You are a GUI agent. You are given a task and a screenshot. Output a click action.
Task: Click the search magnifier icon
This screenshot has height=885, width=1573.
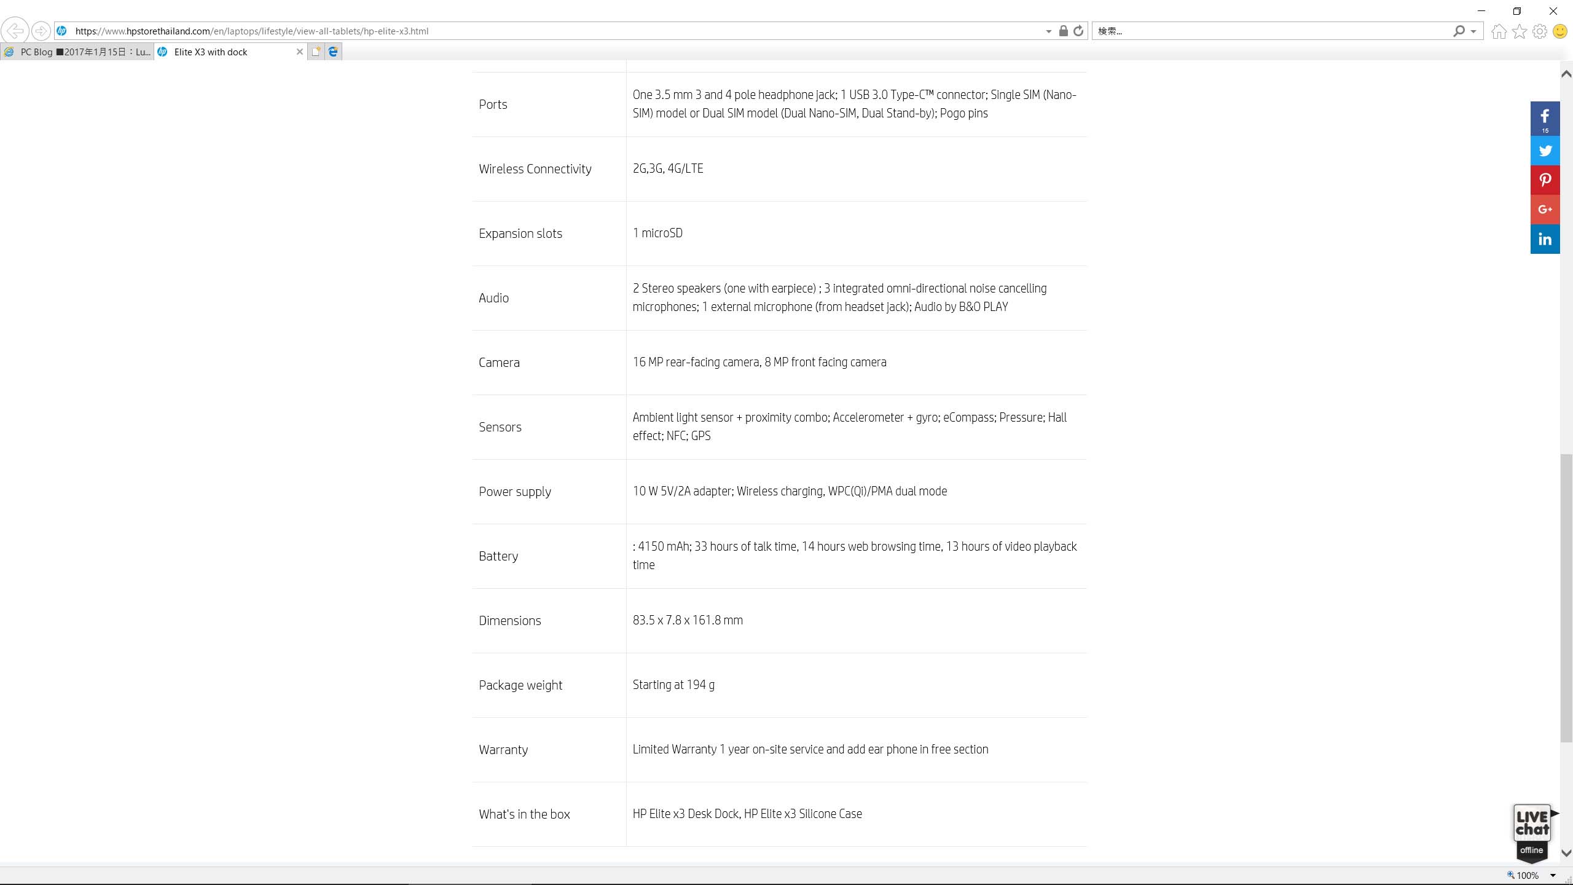(x=1459, y=31)
